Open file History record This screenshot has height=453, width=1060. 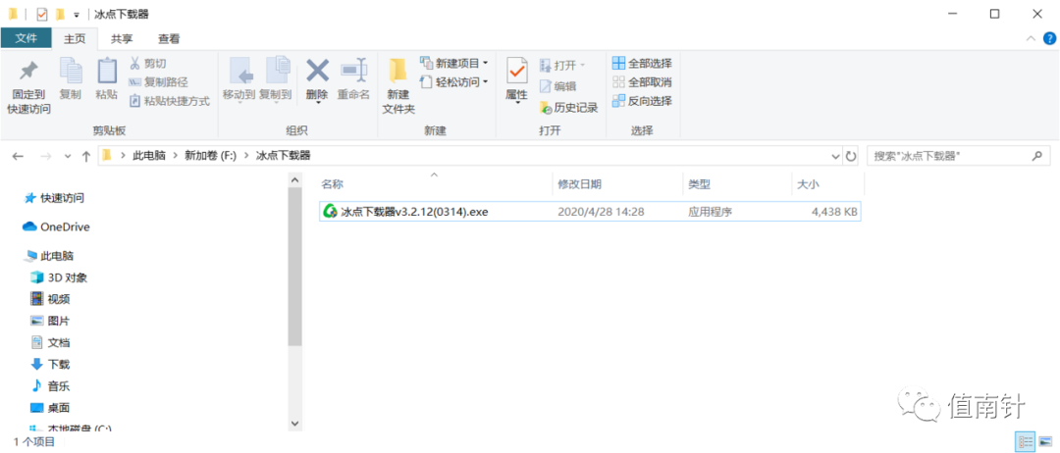568,107
